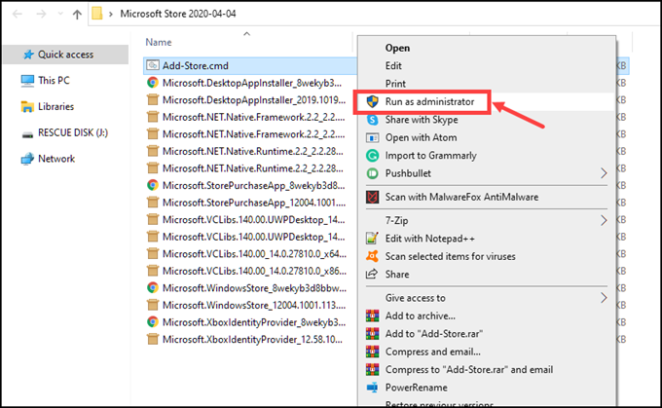This screenshot has width=662, height=408.
Task: Open Libraries in sidebar
Action: tap(55, 106)
